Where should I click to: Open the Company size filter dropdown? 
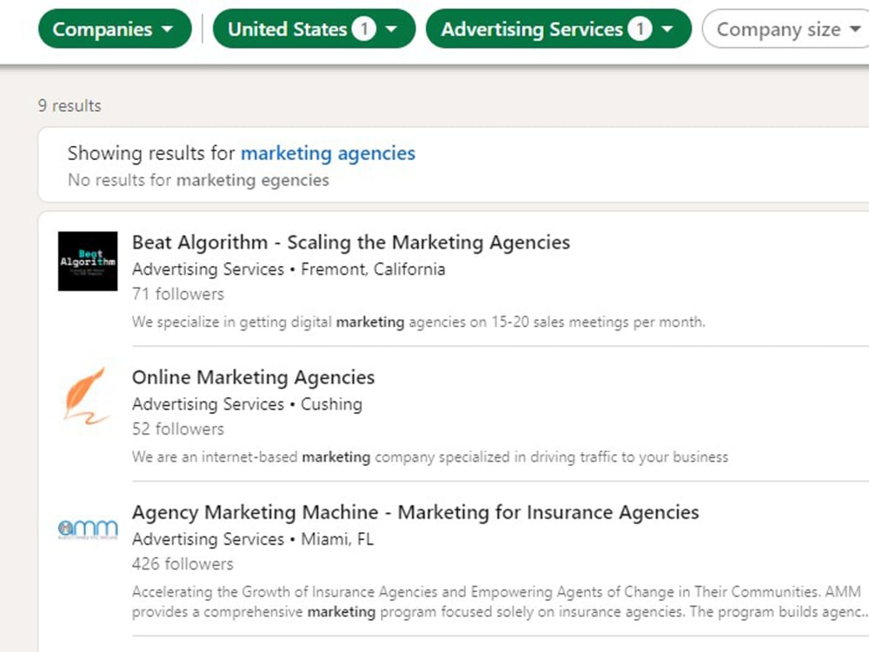pyautogui.click(x=786, y=29)
